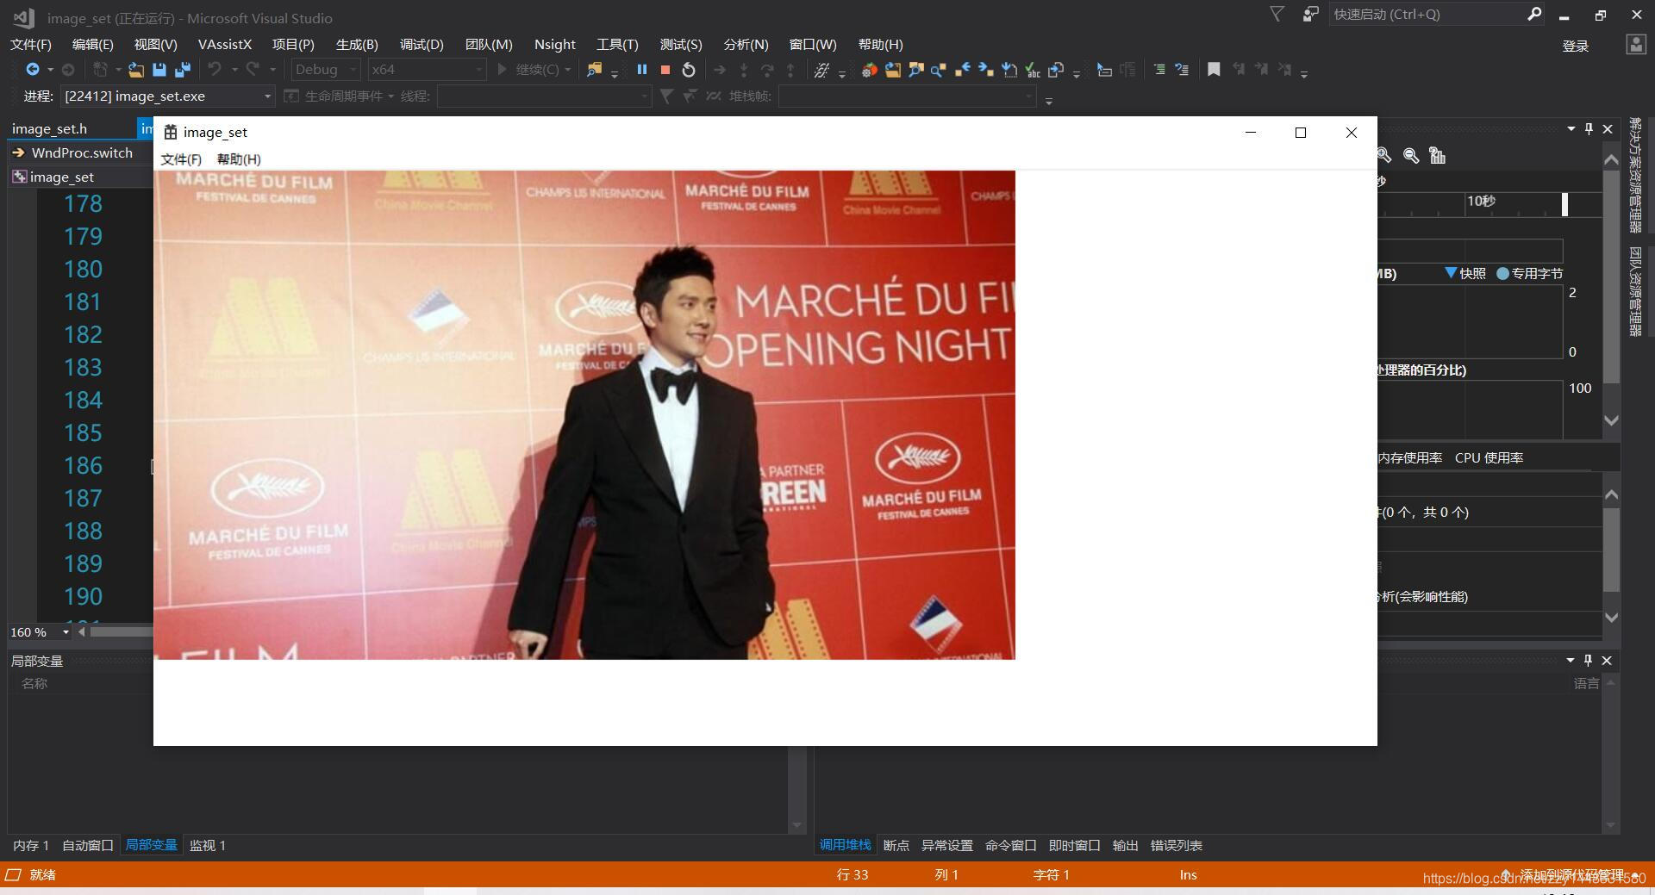Click the Select Tools chart icon in diagnostics panel

[x=1437, y=155]
